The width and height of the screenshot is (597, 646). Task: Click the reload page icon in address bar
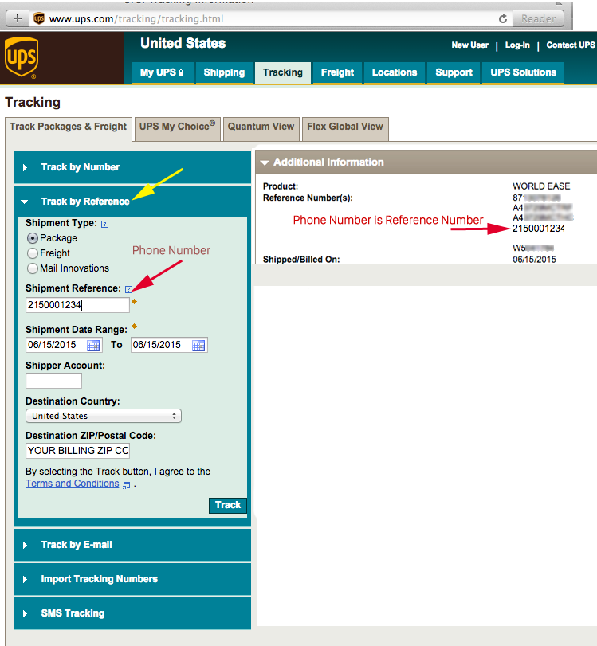(503, 18)
